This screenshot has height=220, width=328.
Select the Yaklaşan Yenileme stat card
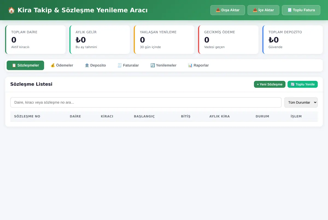[164, 40]
